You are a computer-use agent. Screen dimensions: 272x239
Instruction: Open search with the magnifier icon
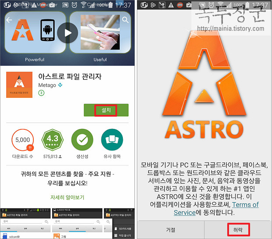click(x=125, y=20)
